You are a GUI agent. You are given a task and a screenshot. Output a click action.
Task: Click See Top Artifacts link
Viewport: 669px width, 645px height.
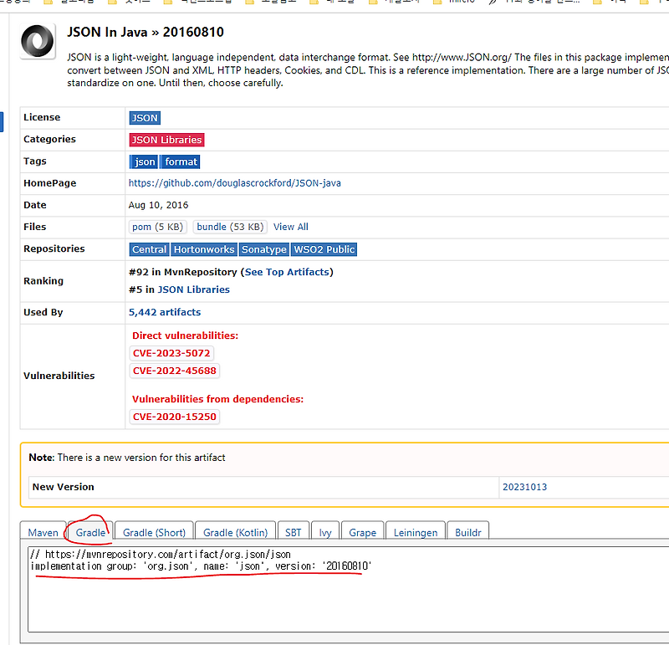click(x=287, y=273)
